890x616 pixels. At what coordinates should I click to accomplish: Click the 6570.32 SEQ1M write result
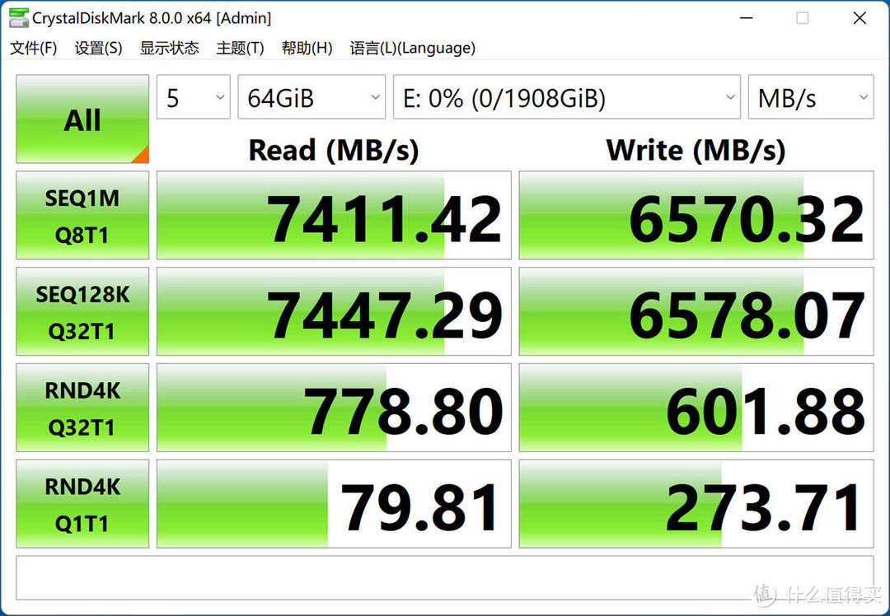[x=696, y=216]
